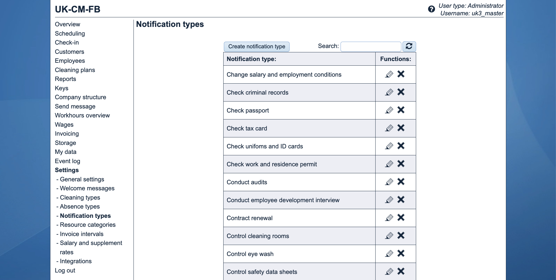The height and width of the screenshot is (280, 556).
Task: Click the help question mark icon
Action: pyautogui.click(x=431, y=9)
